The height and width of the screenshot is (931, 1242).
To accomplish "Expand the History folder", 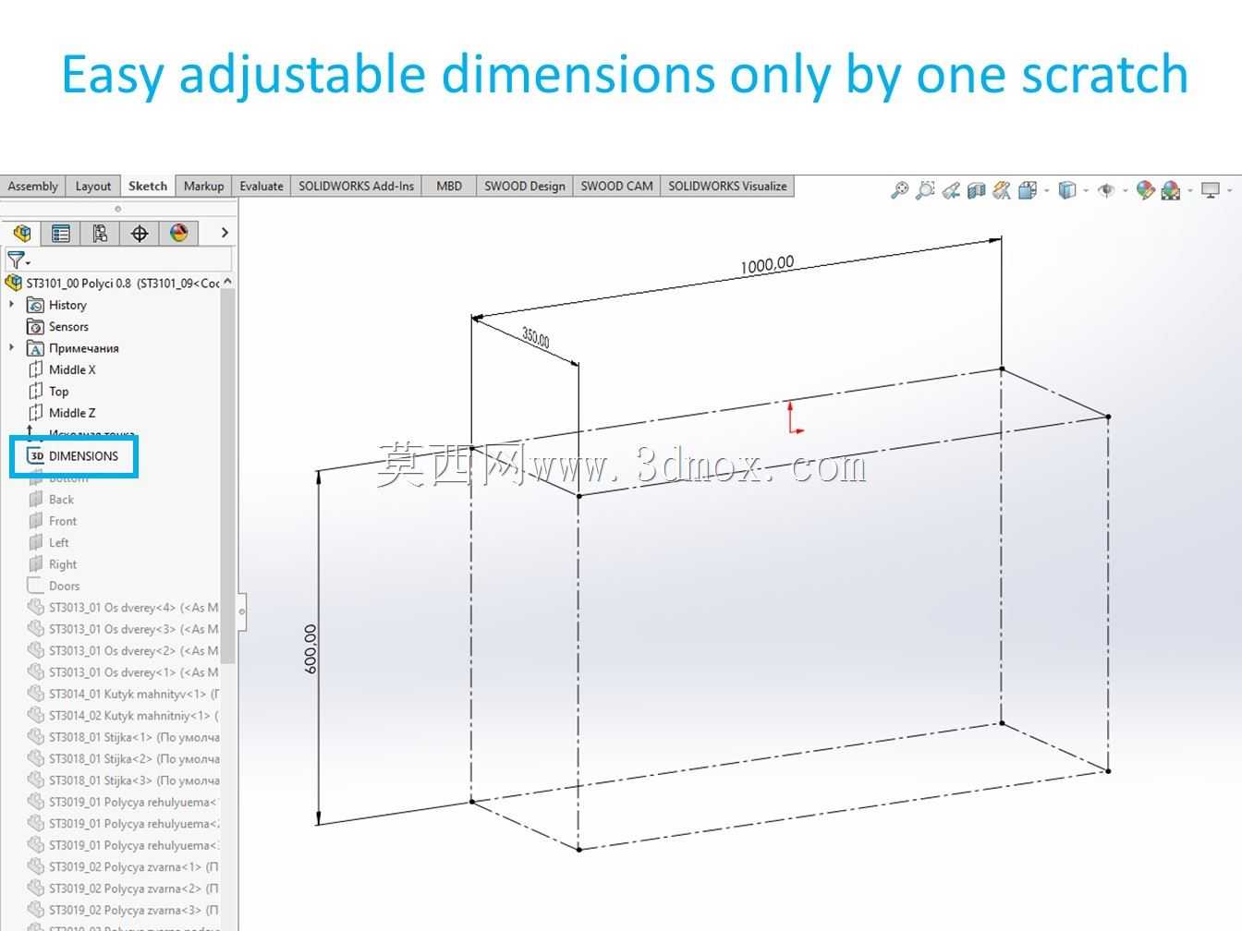I will click(11, 304).
